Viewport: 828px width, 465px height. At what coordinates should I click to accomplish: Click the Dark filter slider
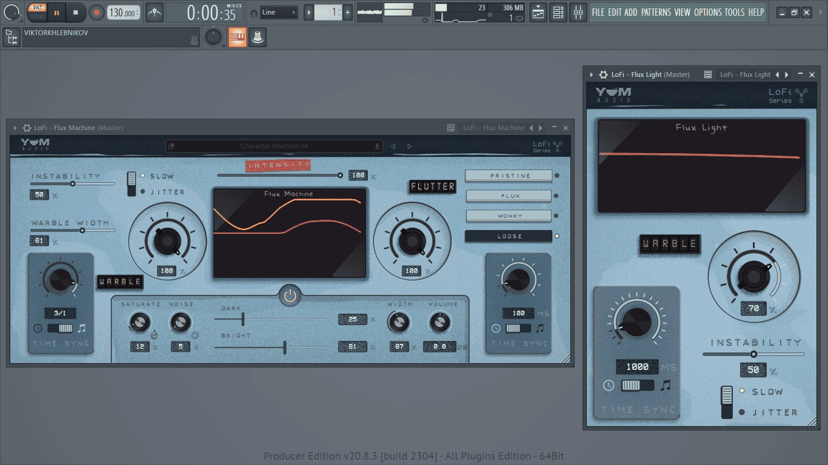pos(272,319)
